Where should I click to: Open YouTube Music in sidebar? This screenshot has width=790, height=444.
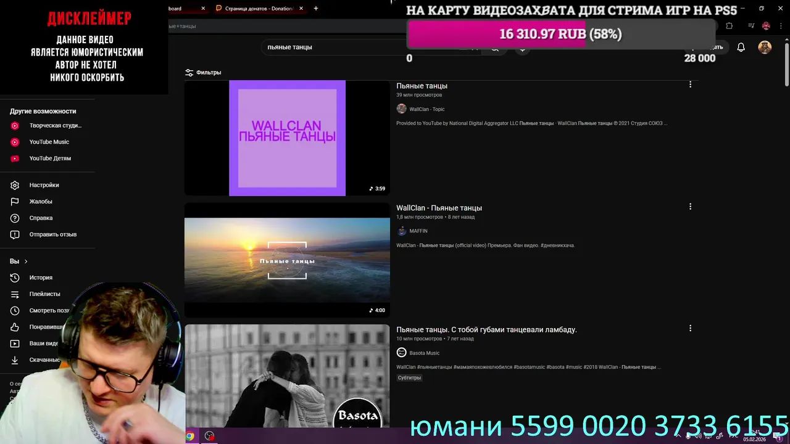[47, 142]
